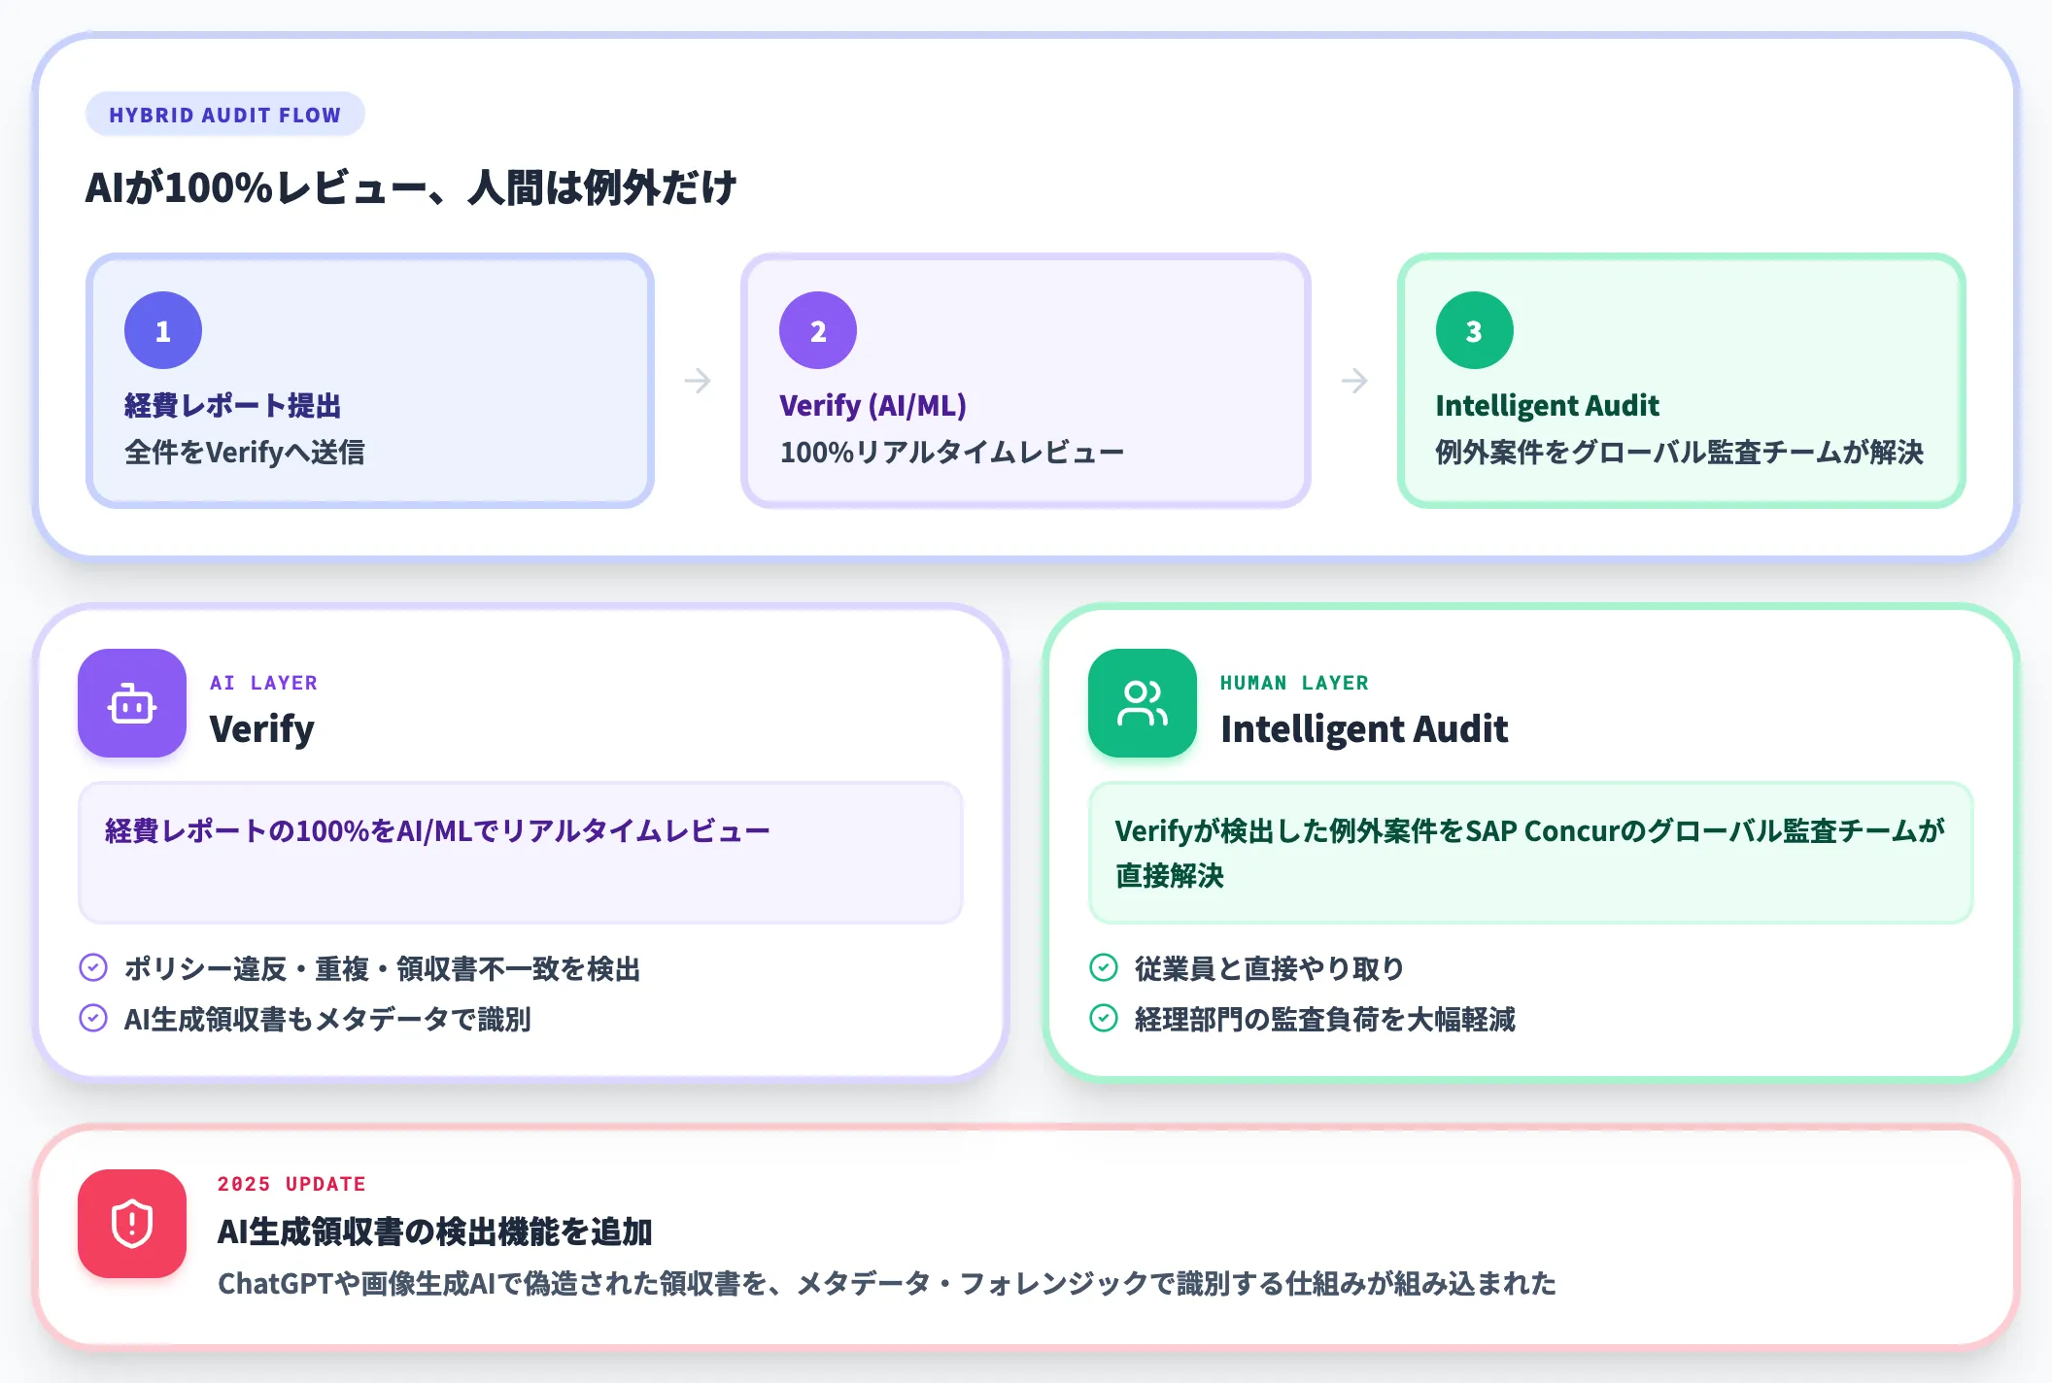Viewport: 2052px width, 1383px height.
Task: Click text 経理部門の監査負荷を大幅軽減
Action: 1325,1019
